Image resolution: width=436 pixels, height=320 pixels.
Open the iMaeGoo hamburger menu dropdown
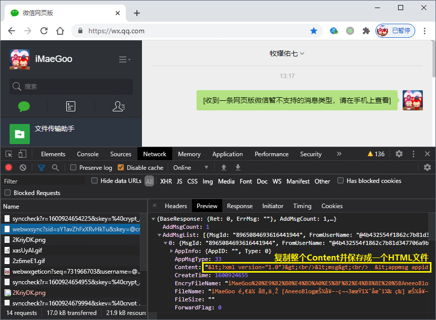coord(124,59)
